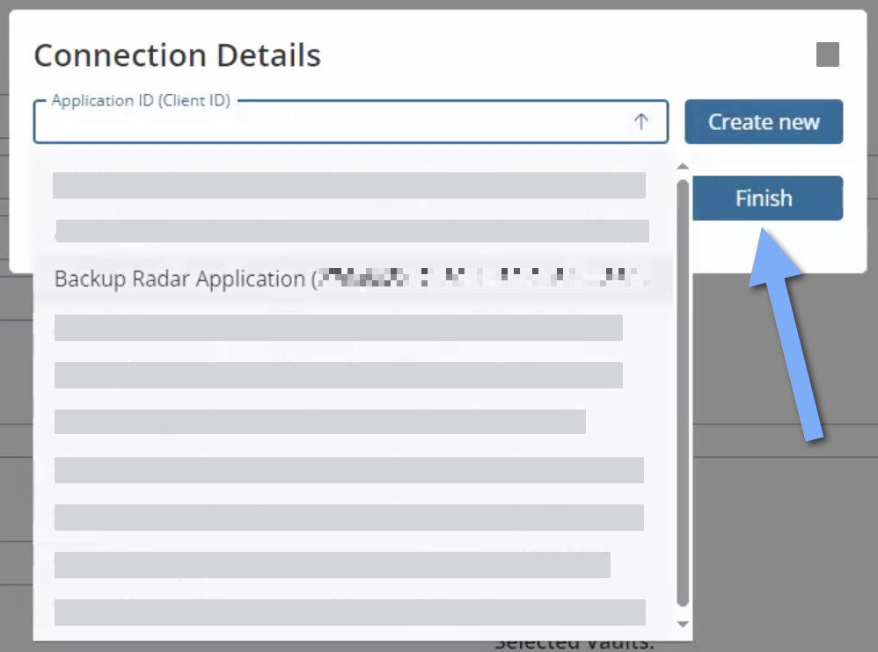Choose the fourth option below Backup Radar Application
The width and height of the screenshot is (878, 652).
tap(349, 470)
